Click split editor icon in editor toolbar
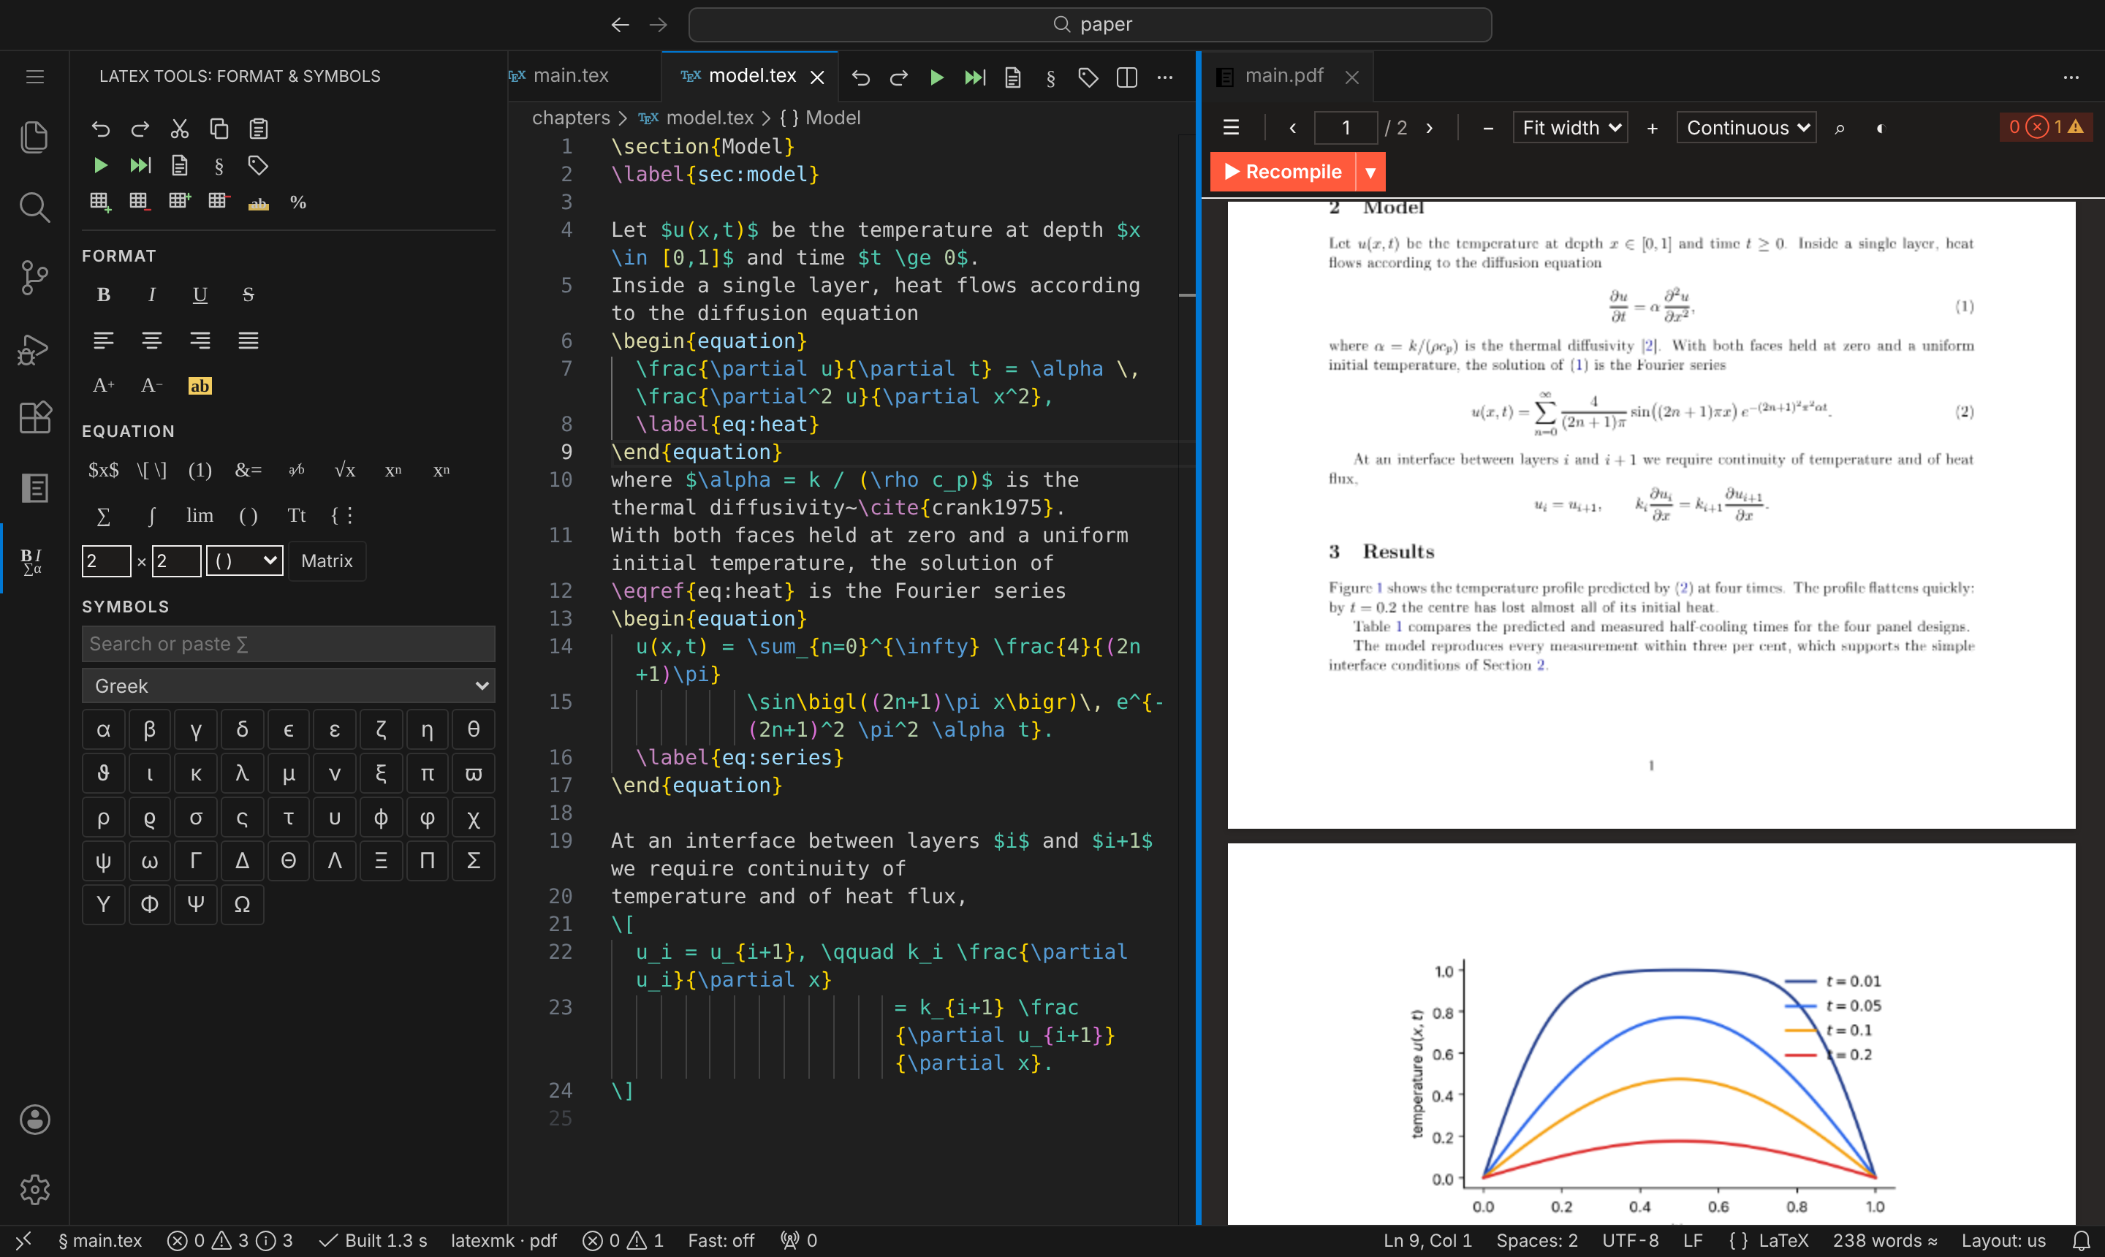The width and height of the screenshot is (2105, 1257). click(1126, 77)
